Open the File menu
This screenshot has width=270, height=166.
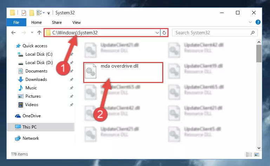point(17,22)
